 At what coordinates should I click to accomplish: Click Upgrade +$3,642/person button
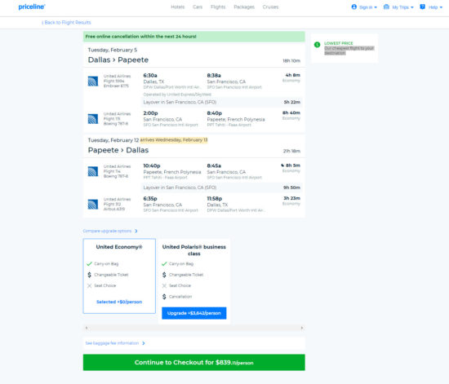(193, 313)
